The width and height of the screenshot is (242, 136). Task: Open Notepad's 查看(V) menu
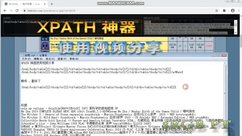pos(62,59)
